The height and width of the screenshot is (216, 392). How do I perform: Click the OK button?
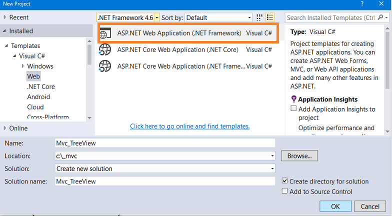click(335, 206)
